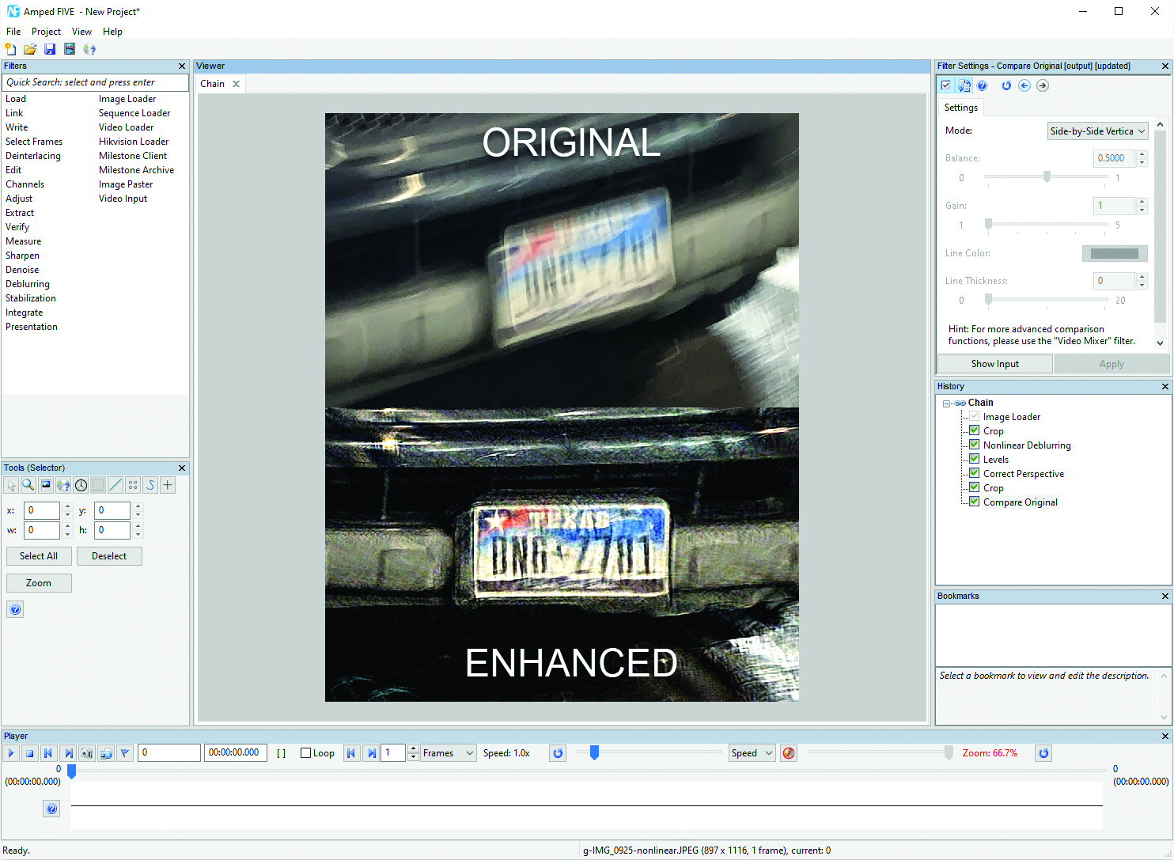Select the line drawing tool in Tools panel
Image resolution: width=1174 pixels, height=860 pixels.
[116, 485]
